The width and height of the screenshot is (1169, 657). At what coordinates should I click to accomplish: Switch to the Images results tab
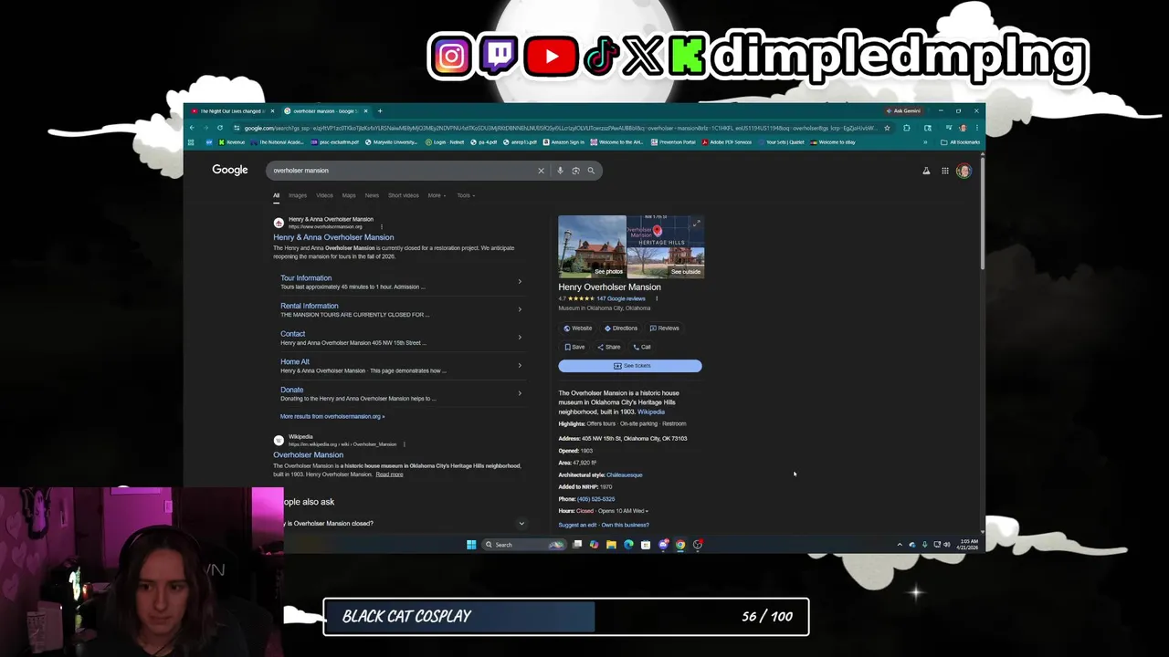(x=298, y=195)
